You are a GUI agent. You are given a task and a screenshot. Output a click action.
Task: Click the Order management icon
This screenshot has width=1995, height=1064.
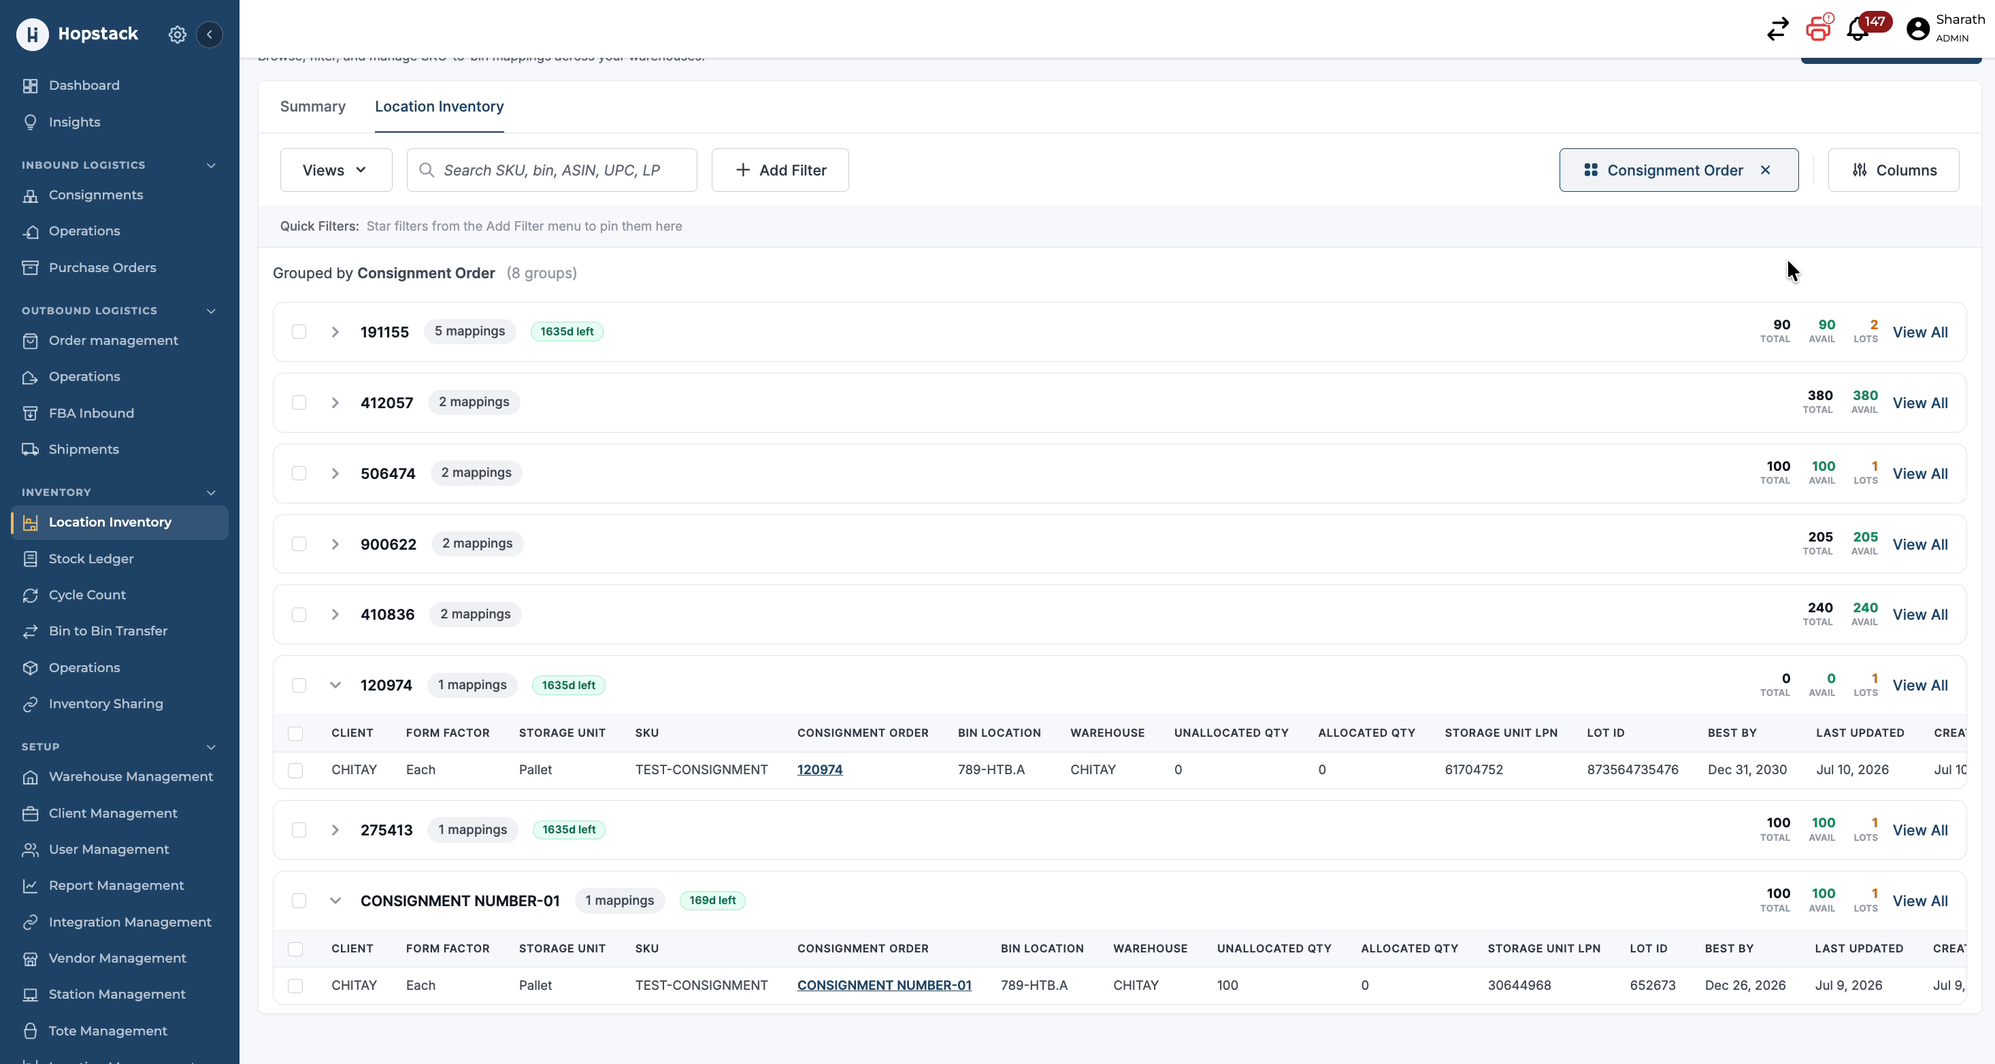tap(30, 340)
